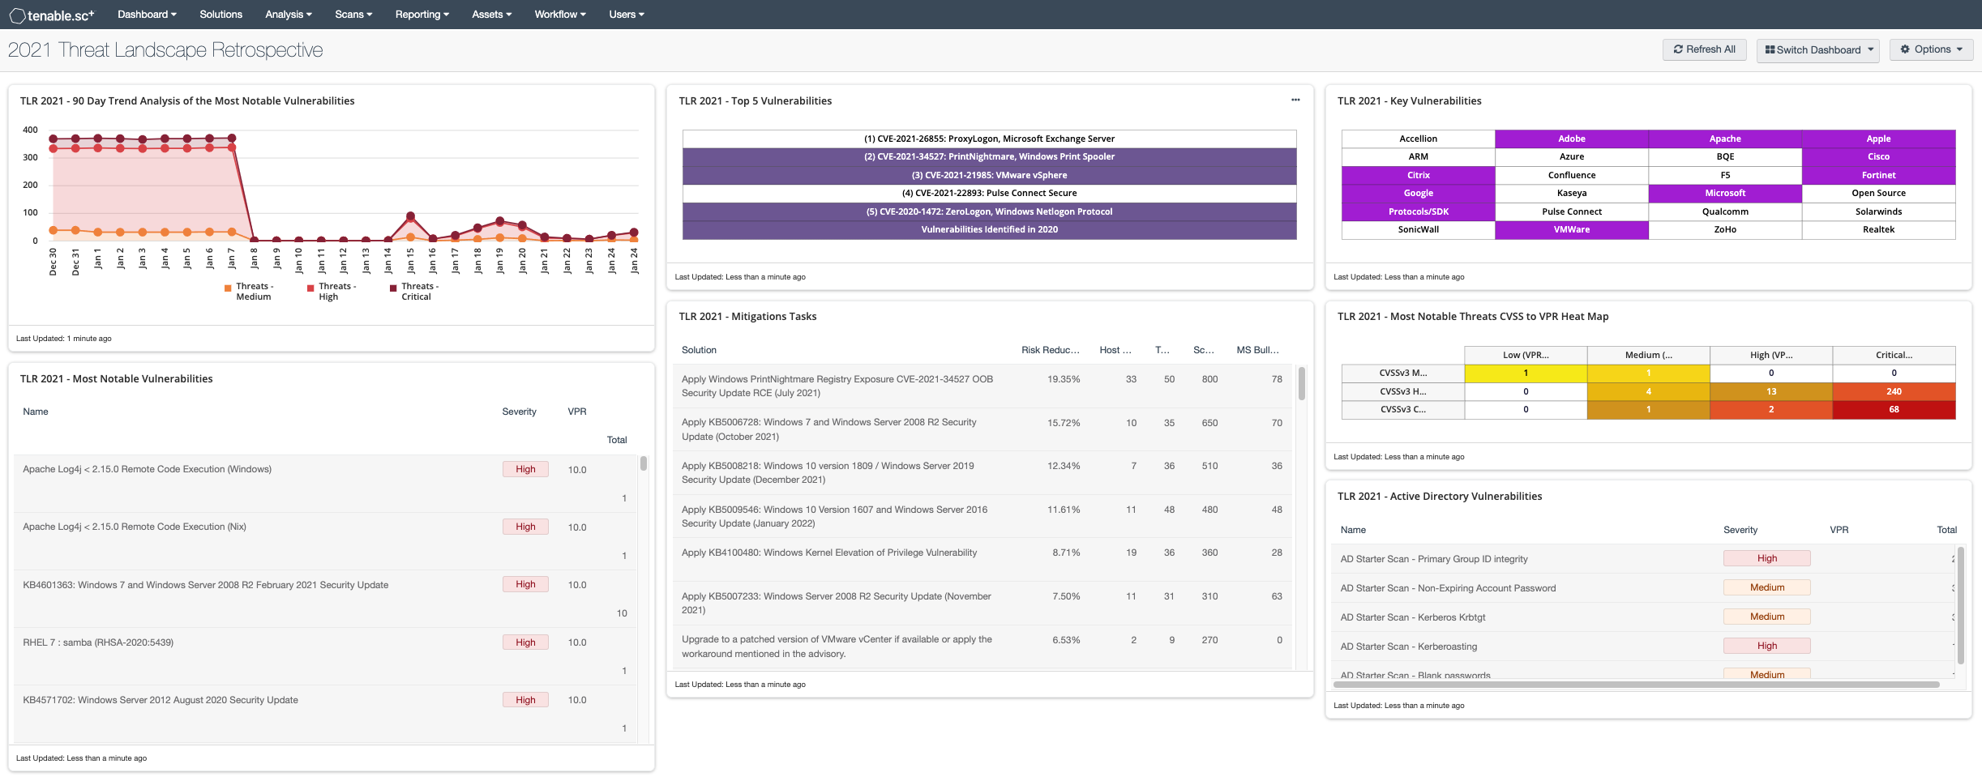Open the Dashboard dropdown menu
The height and width of the screenshot is (781, 1982).
(x=147, y=15)
